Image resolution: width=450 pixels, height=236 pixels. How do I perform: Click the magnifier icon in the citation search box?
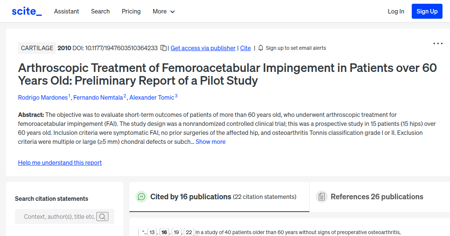[x=102, y=217]
